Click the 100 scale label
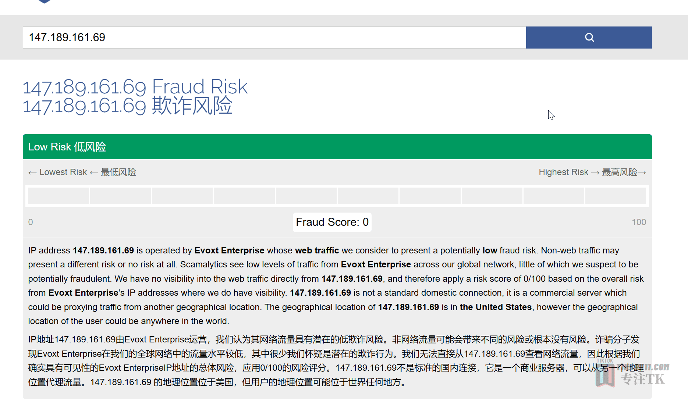Image resolution: width=688 pixels, height=402 pixels. [x=639, y=222]
